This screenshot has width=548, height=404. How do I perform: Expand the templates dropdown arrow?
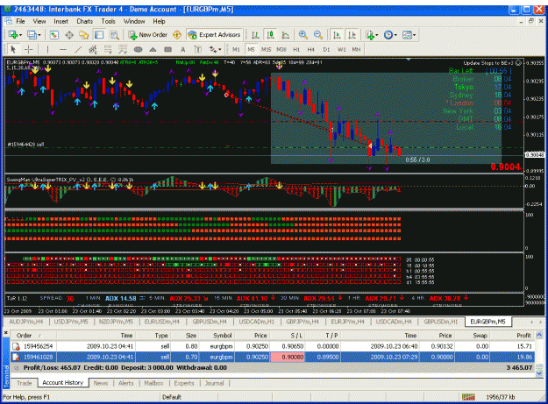pos(414,35)
